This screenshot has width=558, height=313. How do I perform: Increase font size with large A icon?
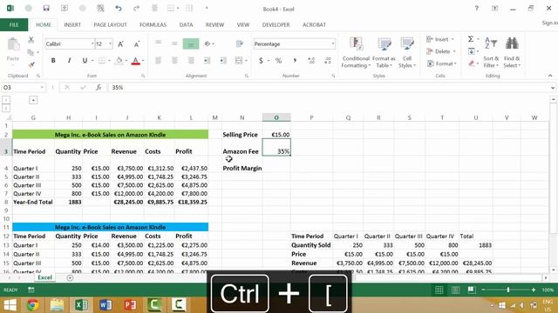[x=120, y=44]
